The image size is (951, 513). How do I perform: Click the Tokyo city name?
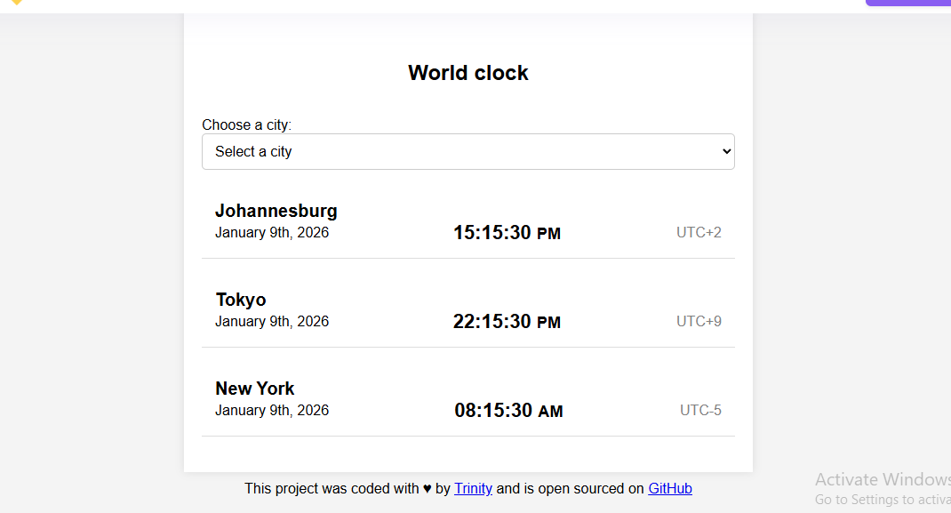point(240,300)
